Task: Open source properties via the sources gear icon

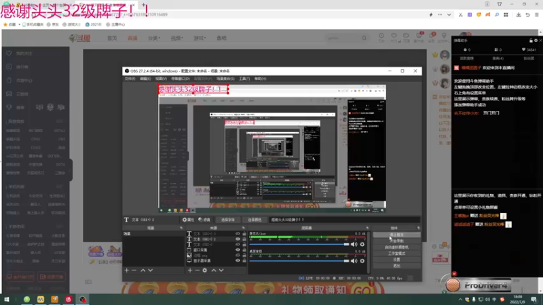Action: point(205,270)
